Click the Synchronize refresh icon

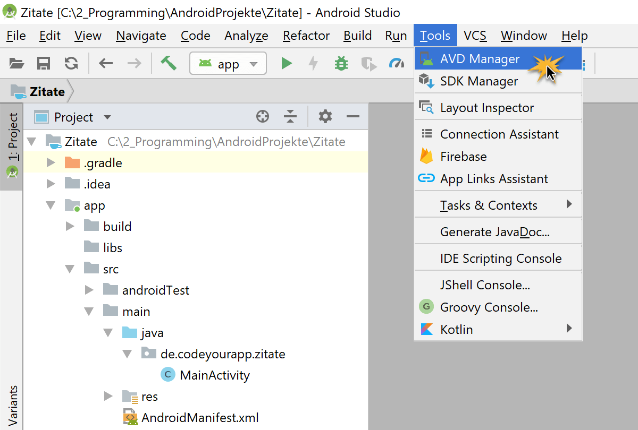71,64
